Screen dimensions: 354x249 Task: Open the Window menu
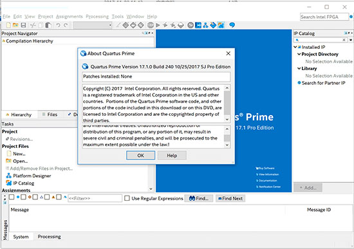[135, 17]
